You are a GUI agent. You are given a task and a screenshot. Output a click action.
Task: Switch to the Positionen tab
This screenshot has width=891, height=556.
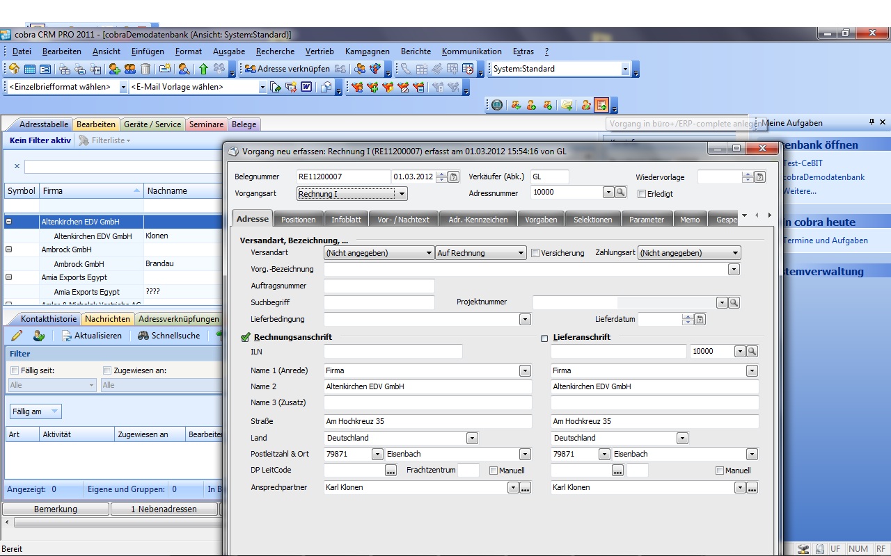tap(298, 220)
